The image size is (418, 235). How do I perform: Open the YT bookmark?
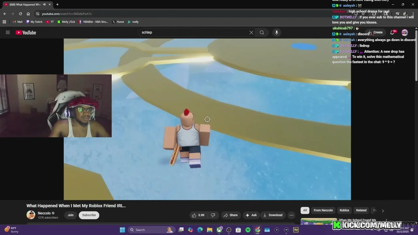click(50, 22)
